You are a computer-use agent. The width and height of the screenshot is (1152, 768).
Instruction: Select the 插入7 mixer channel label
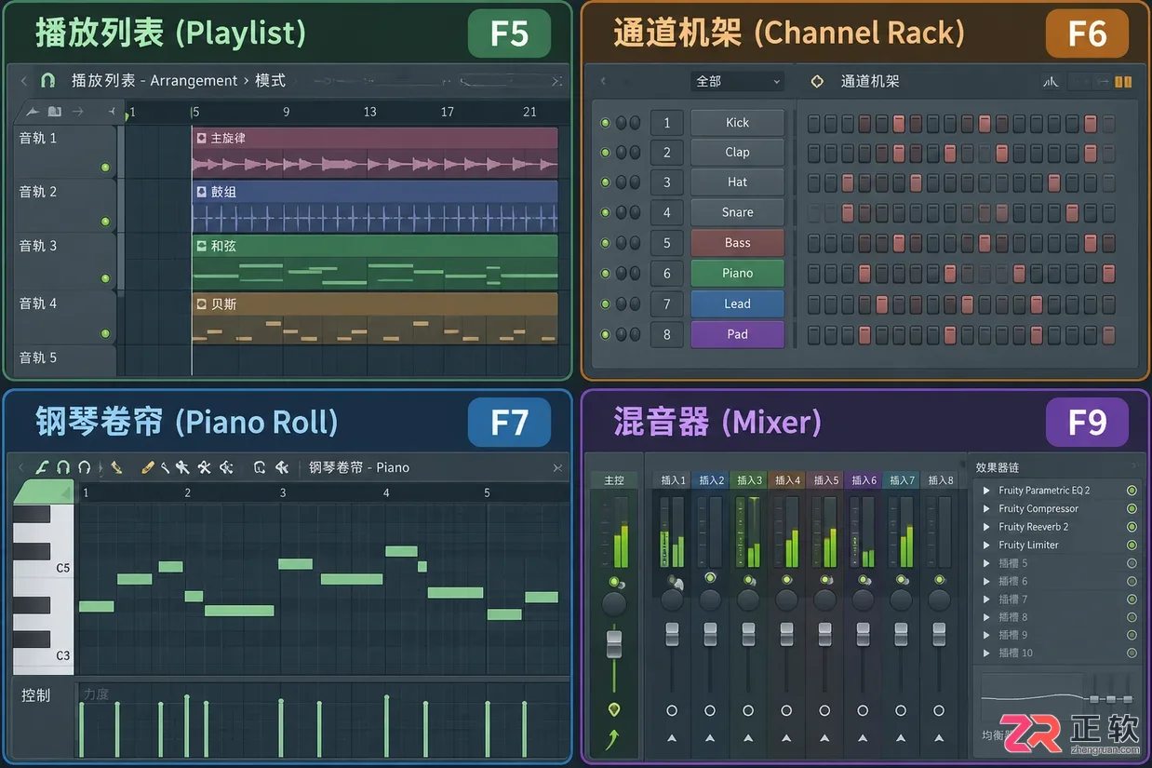click(x=902, y=480)
